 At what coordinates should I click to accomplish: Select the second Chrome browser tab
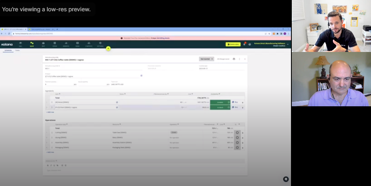point(41,29)
